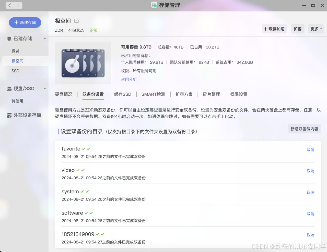
Task: Cancel double backup for 18521649009 directory
Action: (x=310, y=235)
